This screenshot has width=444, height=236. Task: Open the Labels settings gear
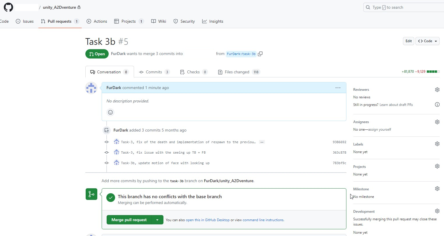tap(437, 144)
